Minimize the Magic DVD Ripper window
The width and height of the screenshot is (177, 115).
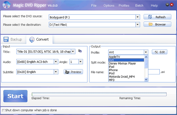(x=167, y=4)
